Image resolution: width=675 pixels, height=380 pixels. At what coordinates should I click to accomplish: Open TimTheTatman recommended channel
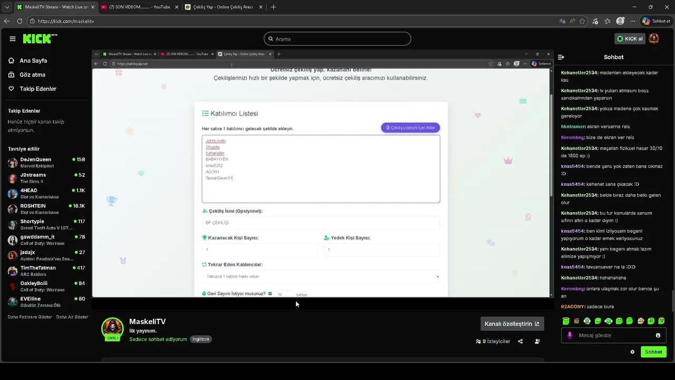46,271
